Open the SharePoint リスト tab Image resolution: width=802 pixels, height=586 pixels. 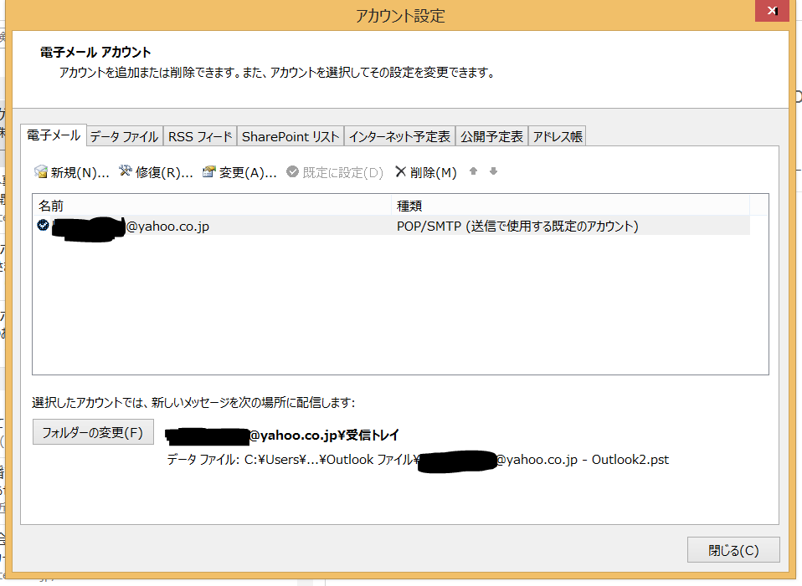290,136
